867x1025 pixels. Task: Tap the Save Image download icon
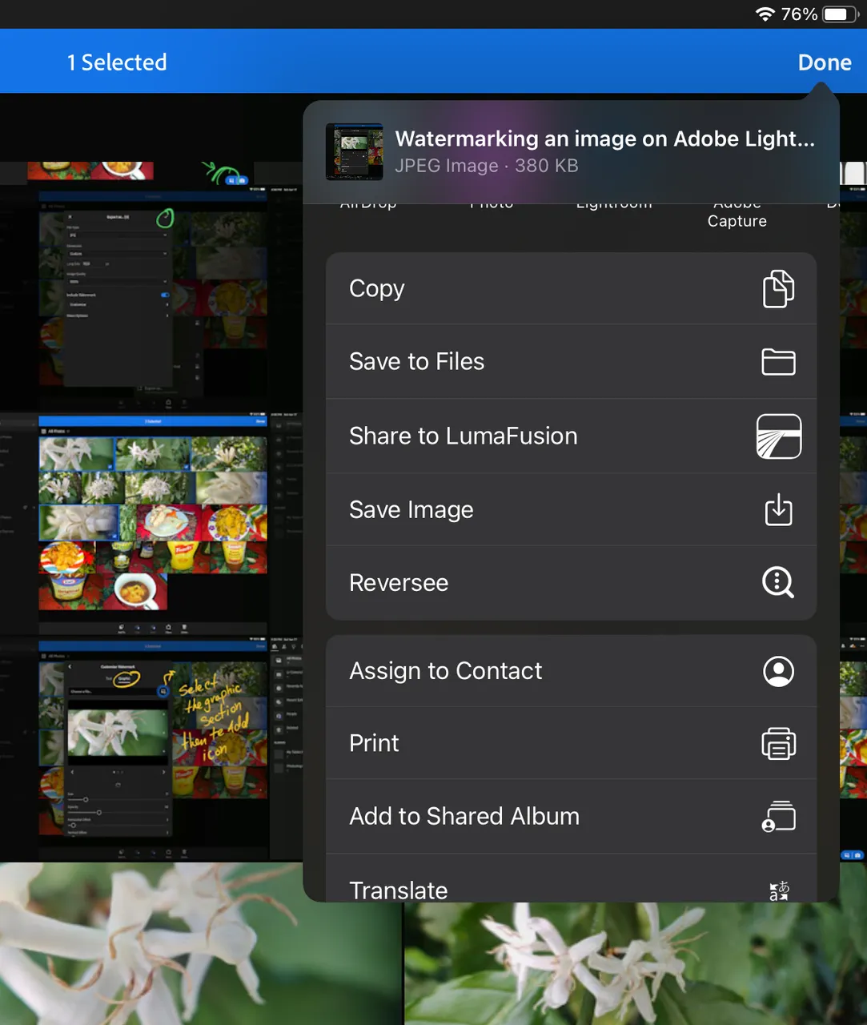coord(778,509)
